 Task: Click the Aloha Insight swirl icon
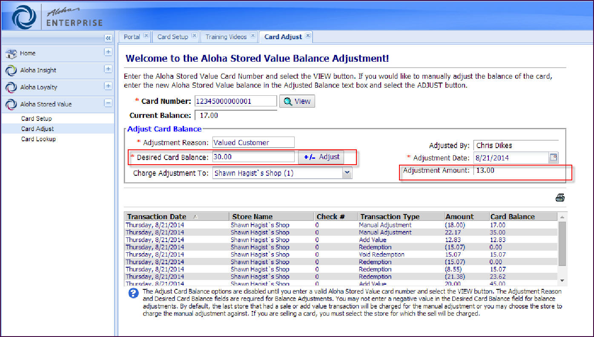[11, 70]
